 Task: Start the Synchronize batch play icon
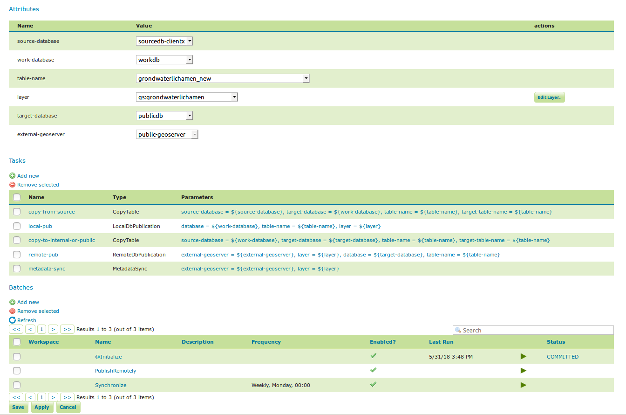coord(523,385)
